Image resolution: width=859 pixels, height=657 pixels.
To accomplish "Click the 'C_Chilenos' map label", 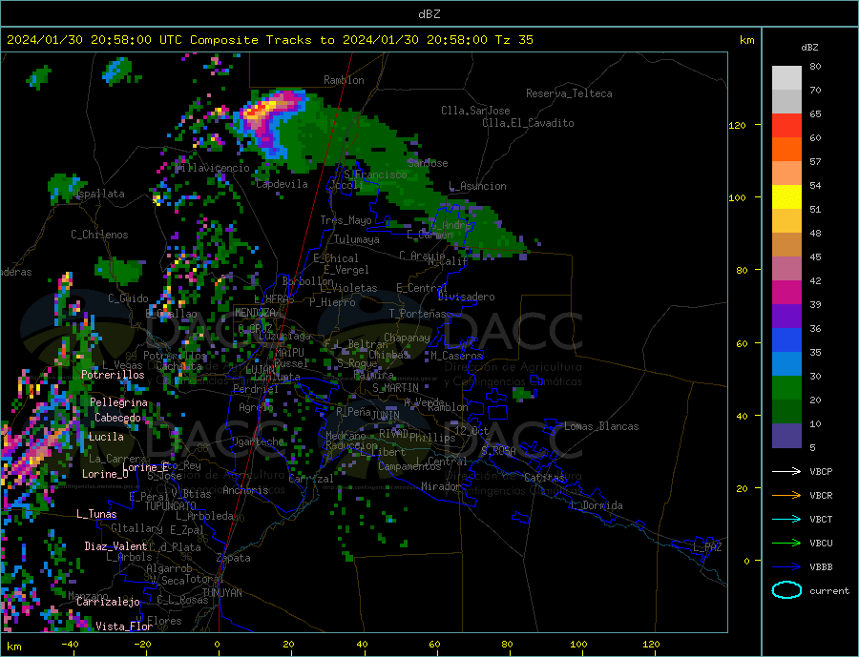I will coord(99,235).
